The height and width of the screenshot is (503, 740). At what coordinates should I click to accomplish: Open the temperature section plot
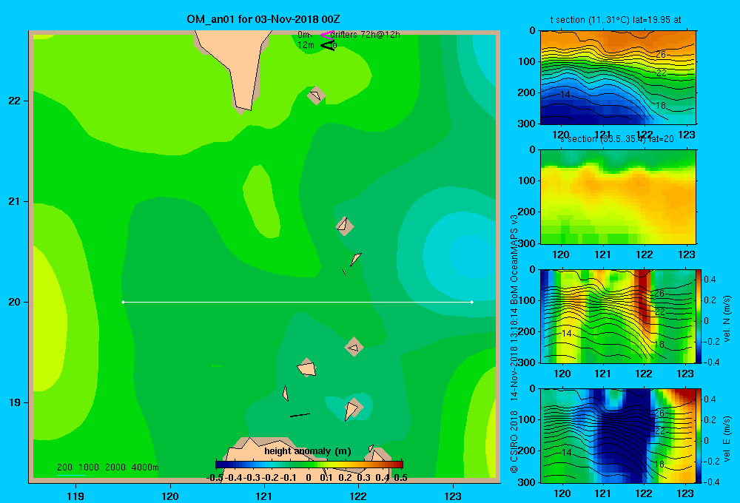pyautogui.click(x=618, y=78)
